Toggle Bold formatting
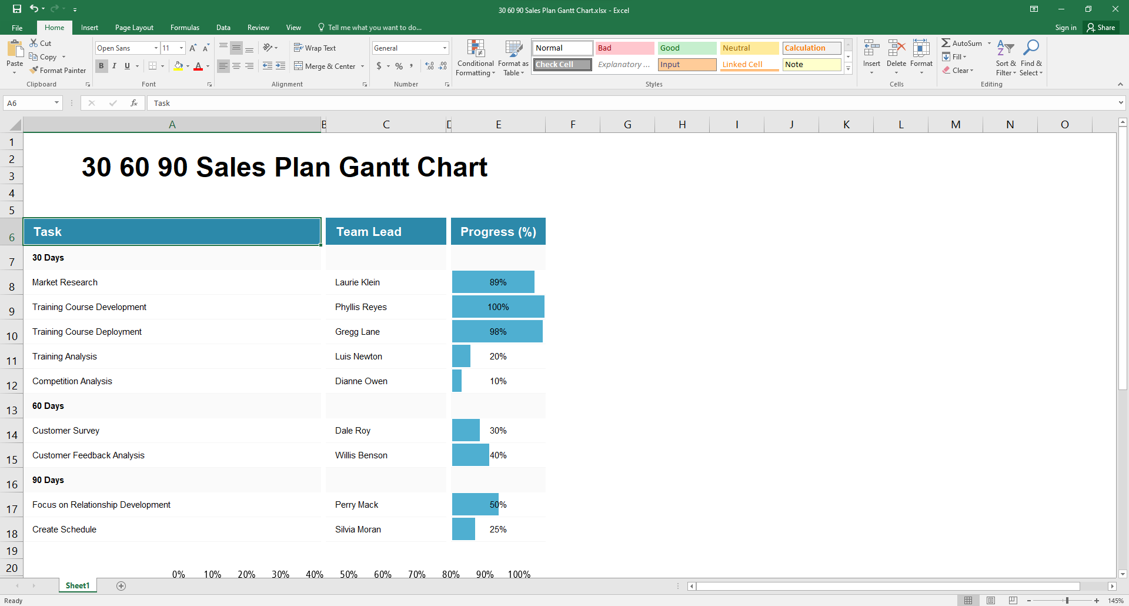The height and width of the screenshot is (606, 1129). [101, 66]
